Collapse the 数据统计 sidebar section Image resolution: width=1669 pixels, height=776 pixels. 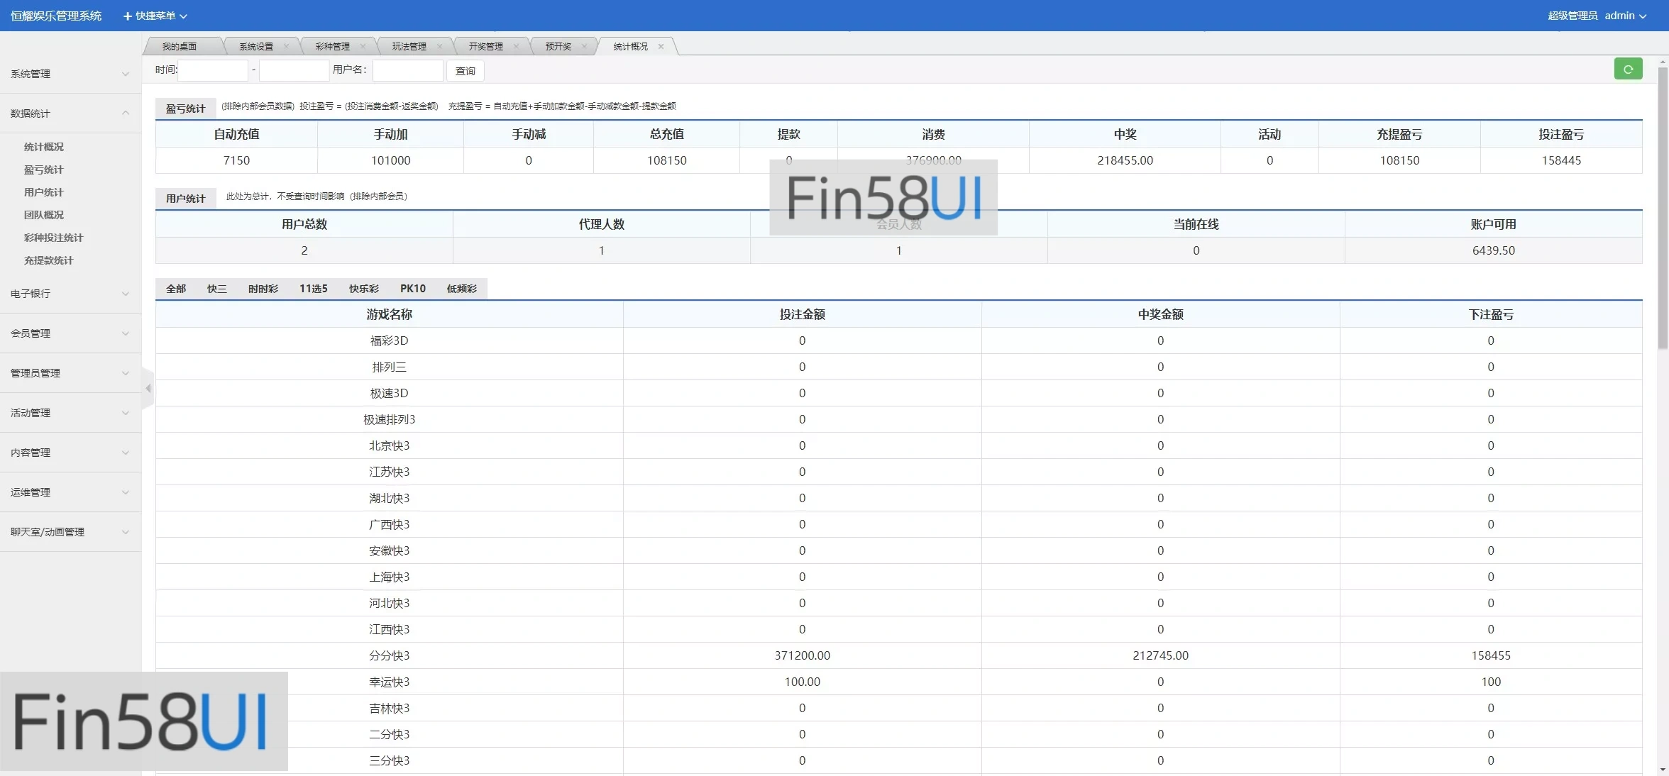69,113
